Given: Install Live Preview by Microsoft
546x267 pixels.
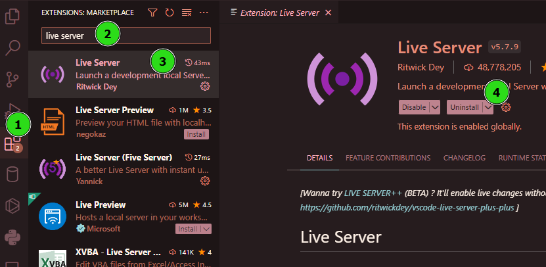Looking at the screenshot, I should click(x=188, y=229).
